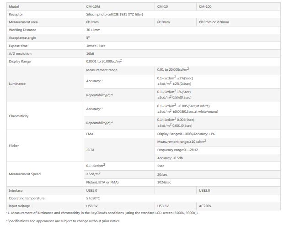Click the Luminance section label
This screenshot has height=230, width=284.
(x=17, y=84)
